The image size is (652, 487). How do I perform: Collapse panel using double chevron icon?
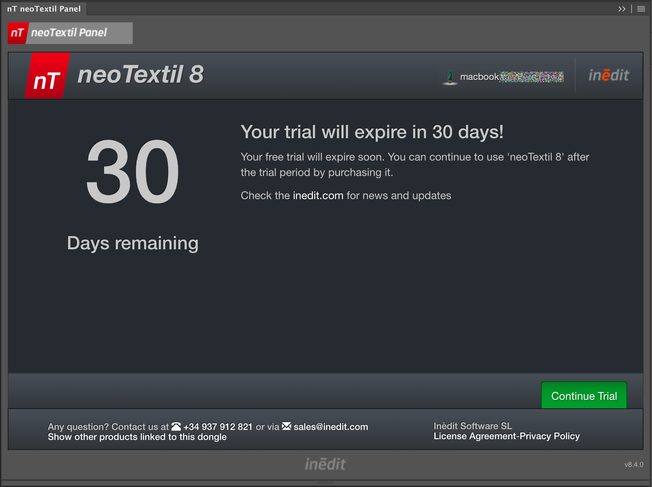click(622, 9)
